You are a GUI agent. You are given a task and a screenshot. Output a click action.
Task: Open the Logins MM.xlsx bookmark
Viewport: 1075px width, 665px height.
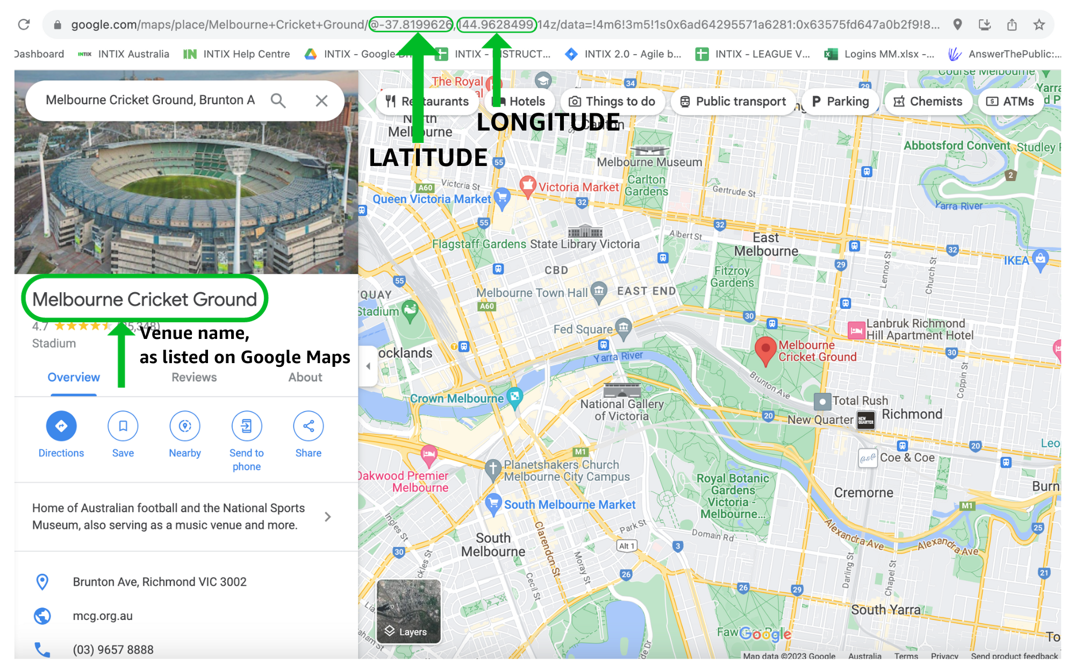(880, 54)
